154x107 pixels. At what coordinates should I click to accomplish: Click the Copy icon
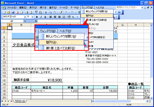tap(50, 12)
